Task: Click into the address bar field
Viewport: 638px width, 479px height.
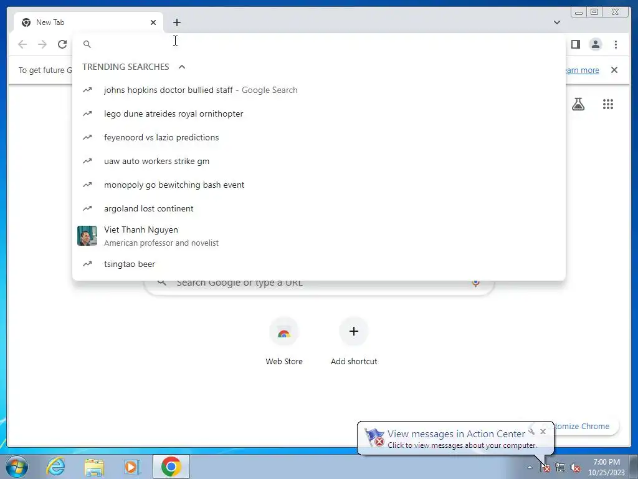Action: pos(318,44)
